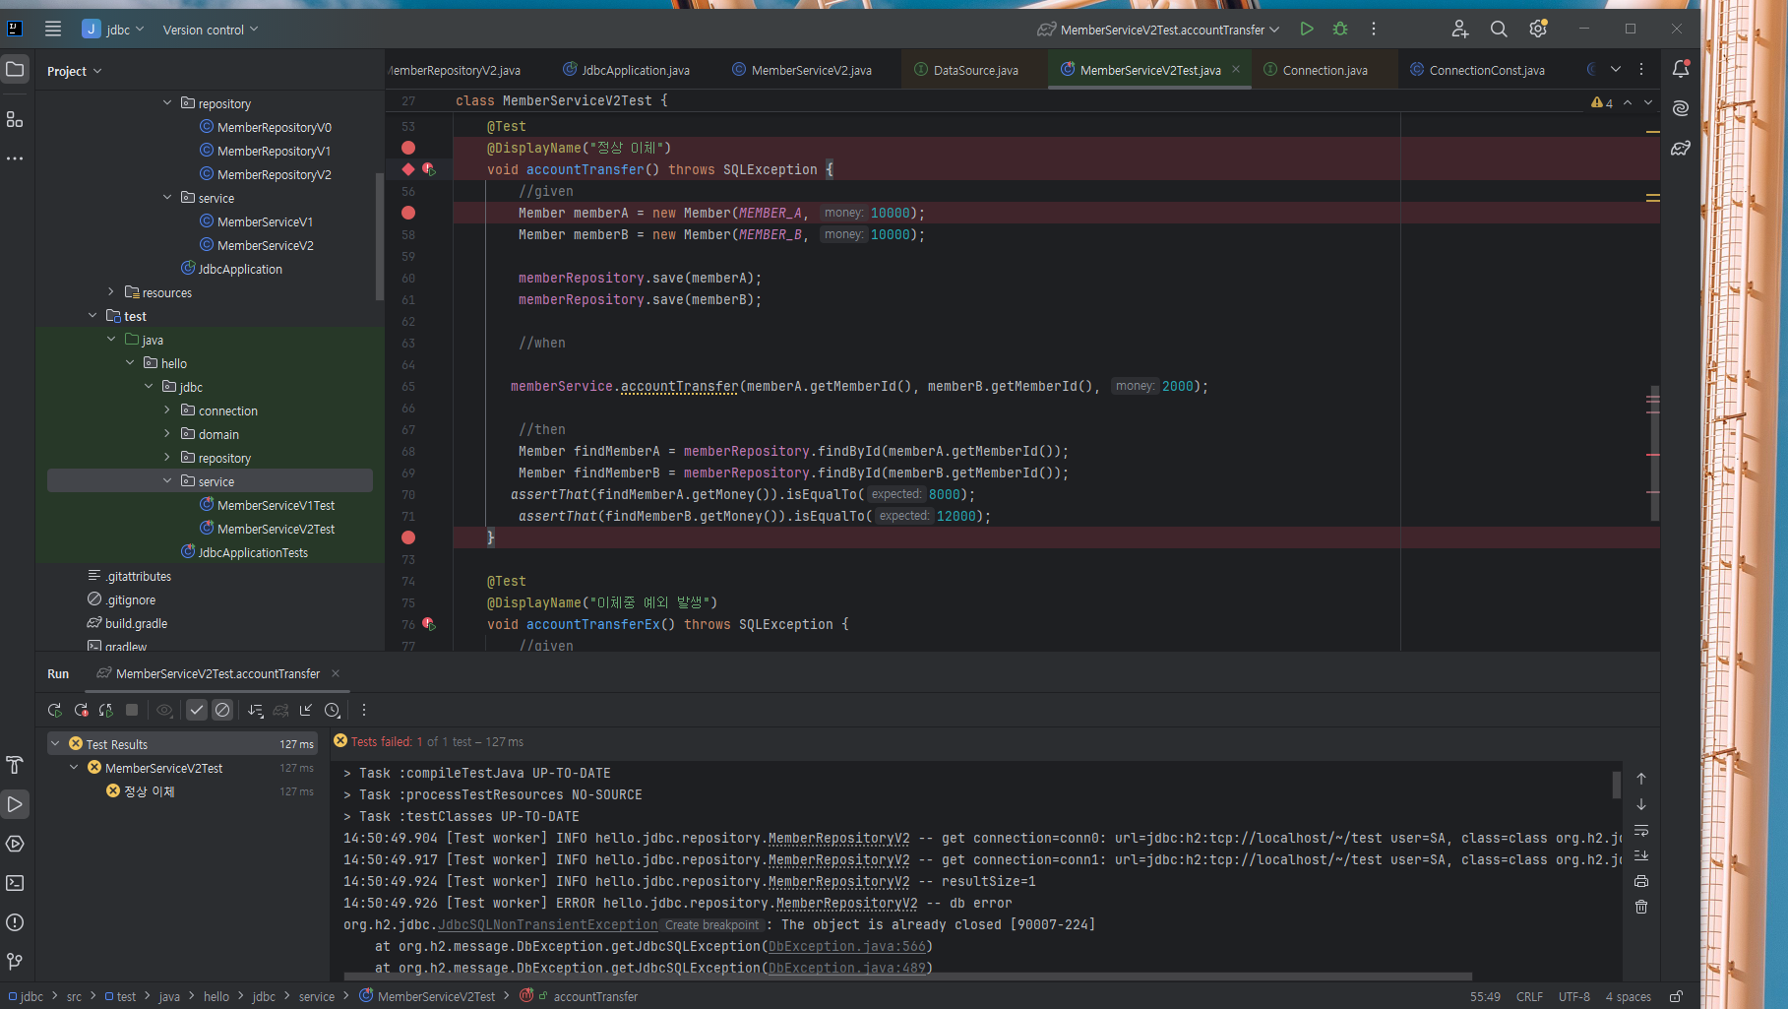Switch to ConnectionConst.java tab

(x=1478, y=70)
